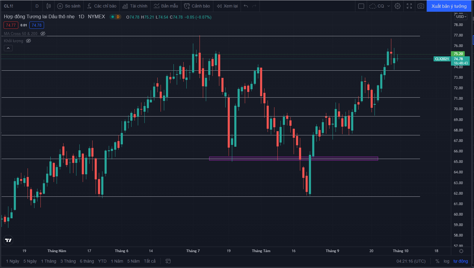The image size is (474, 268).
Task: Enable the percent scale option
Action: coord(437,261)
